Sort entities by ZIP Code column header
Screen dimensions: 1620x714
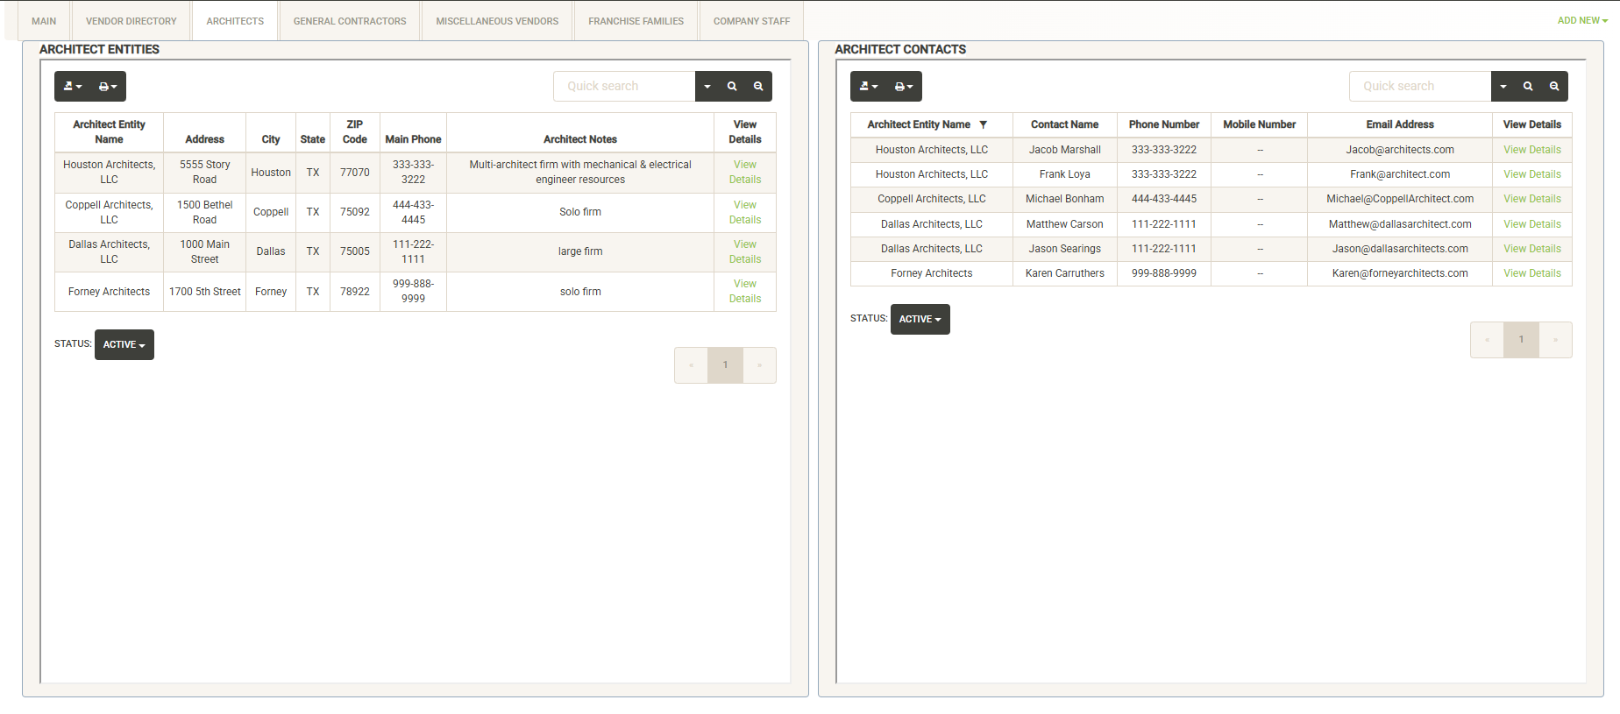(354, 132)
